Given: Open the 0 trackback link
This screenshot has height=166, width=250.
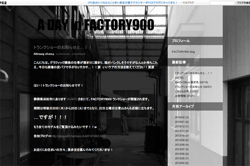Looking at the screenshot, I should click(79, 54).
